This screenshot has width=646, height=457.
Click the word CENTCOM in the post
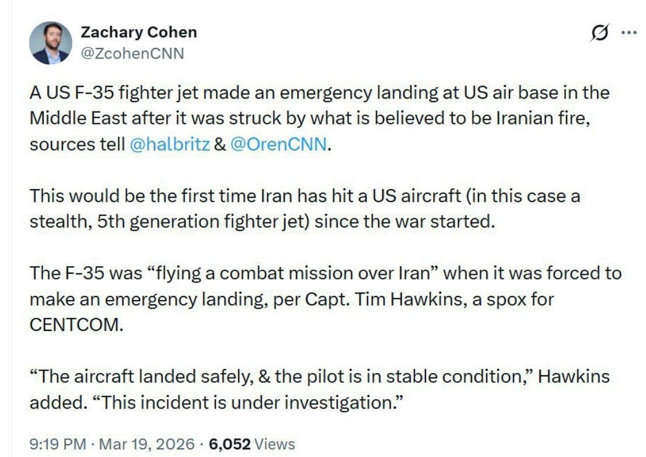pos(76,325)
